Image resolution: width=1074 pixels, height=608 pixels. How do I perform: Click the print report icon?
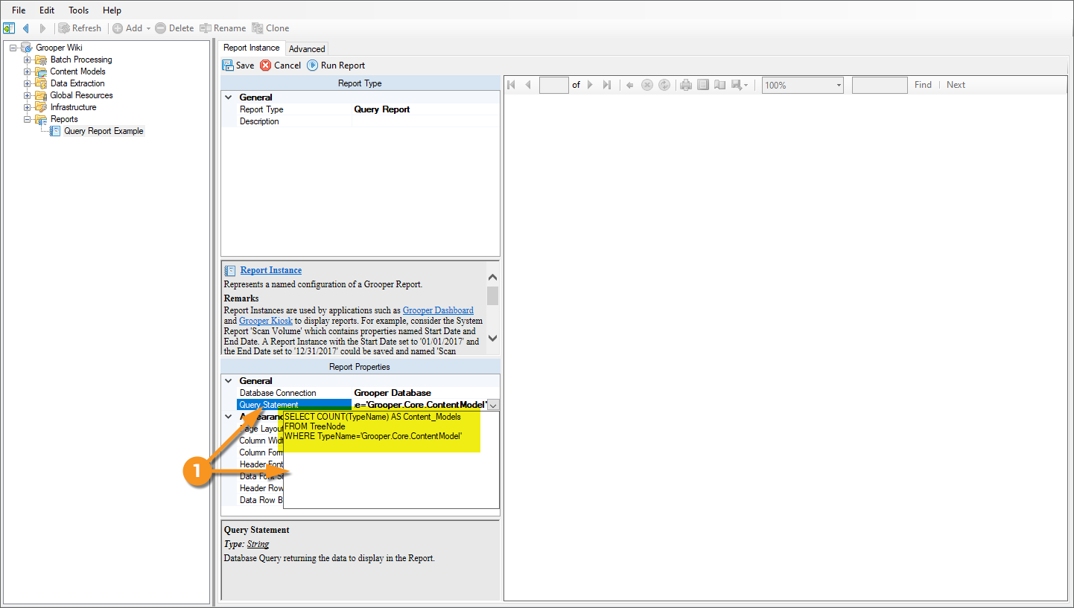(x=686, y=85)
